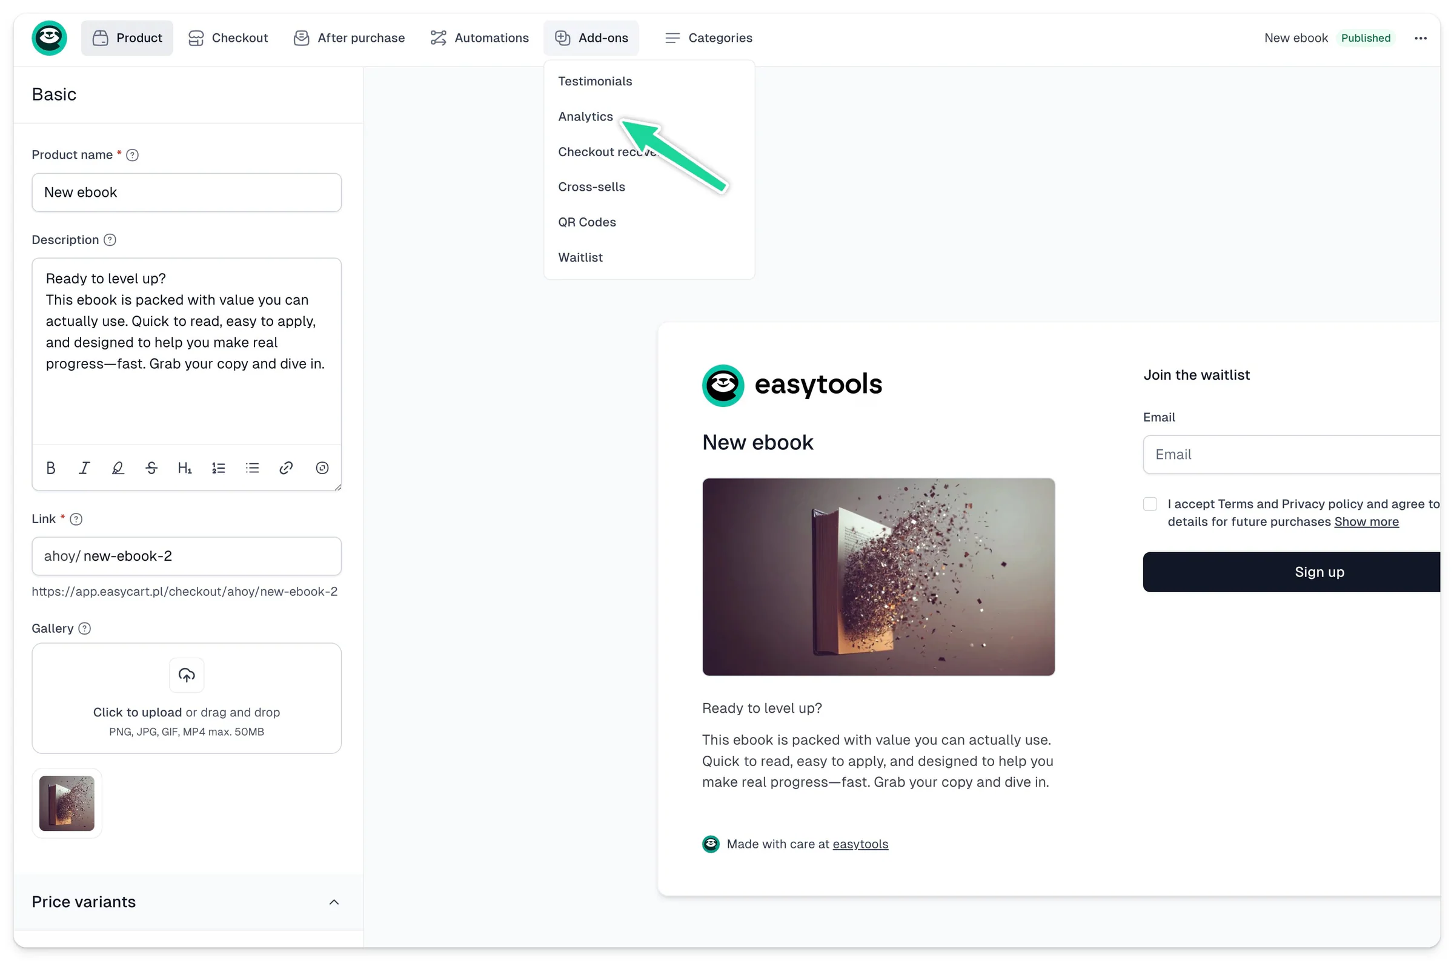Click the checkout URL text below Link
The image size is (1454, 961).
(x=185, y=592)
